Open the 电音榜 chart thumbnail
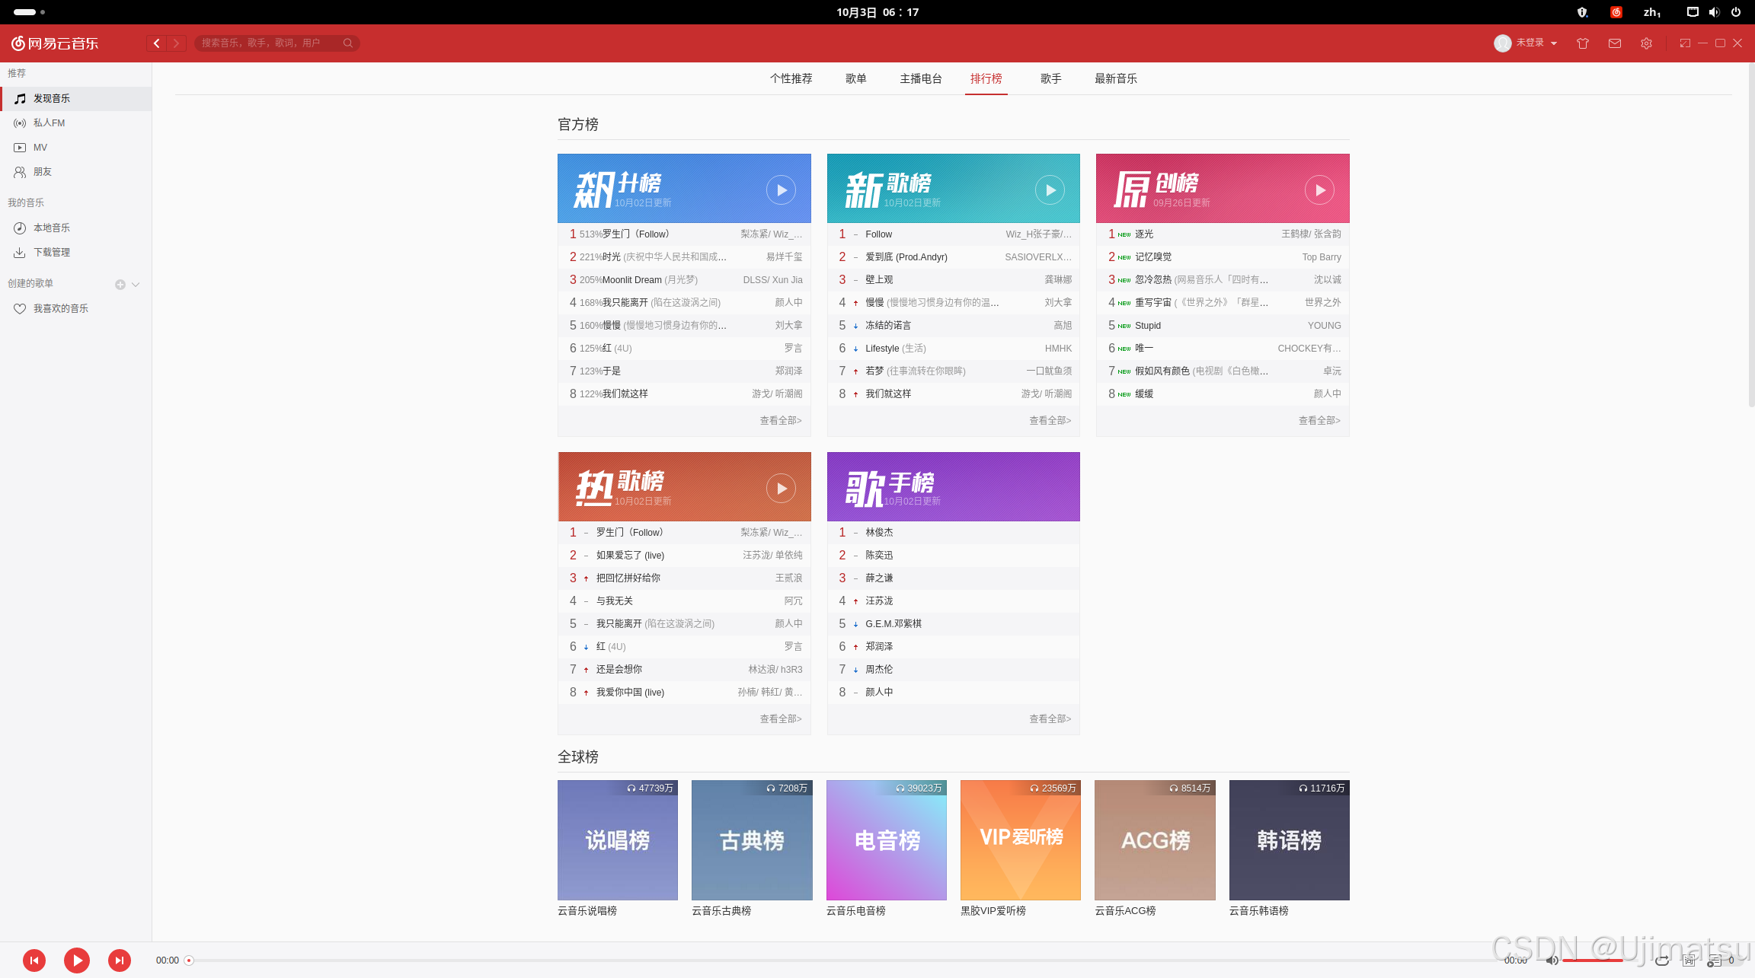The width and height of the screenshot is (1755, 978). [886, 840]
